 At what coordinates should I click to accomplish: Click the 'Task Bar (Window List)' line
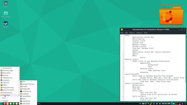coord(143,48)
